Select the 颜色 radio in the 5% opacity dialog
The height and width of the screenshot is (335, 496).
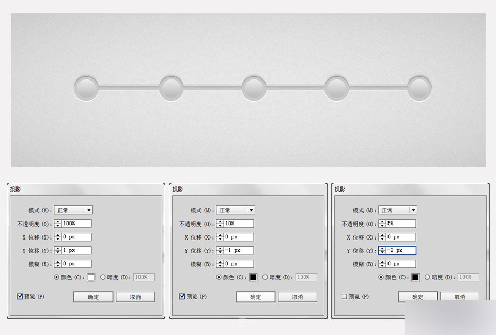[x=381, y=277]
